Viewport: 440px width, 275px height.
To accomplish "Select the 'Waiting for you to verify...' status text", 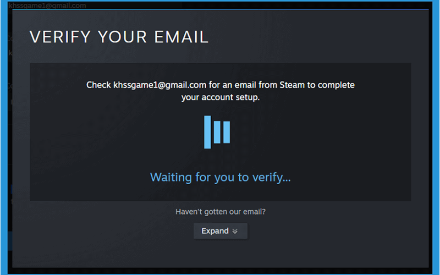I will pos(221,177).
